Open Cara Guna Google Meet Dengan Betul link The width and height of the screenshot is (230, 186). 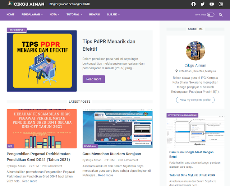click(191, 154)
